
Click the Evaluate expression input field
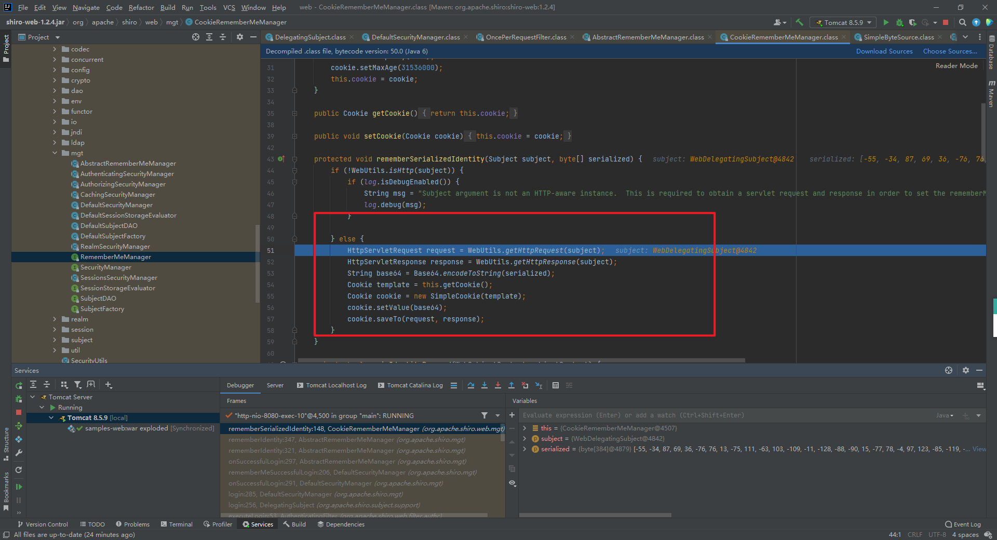coord(727,415)
